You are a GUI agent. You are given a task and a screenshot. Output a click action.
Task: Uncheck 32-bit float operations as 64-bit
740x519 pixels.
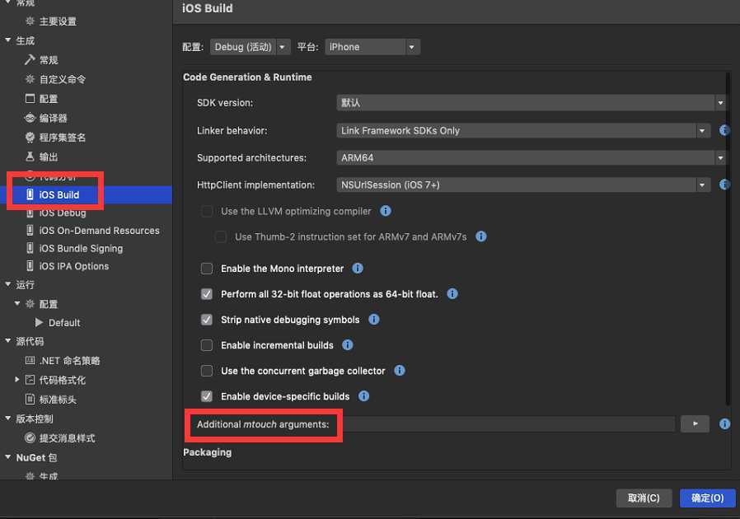click(x=207, y=294)
